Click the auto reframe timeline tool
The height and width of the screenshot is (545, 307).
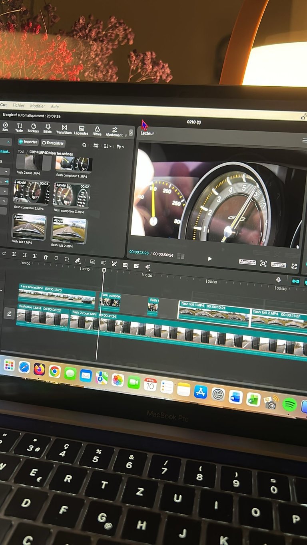[78, 260]
